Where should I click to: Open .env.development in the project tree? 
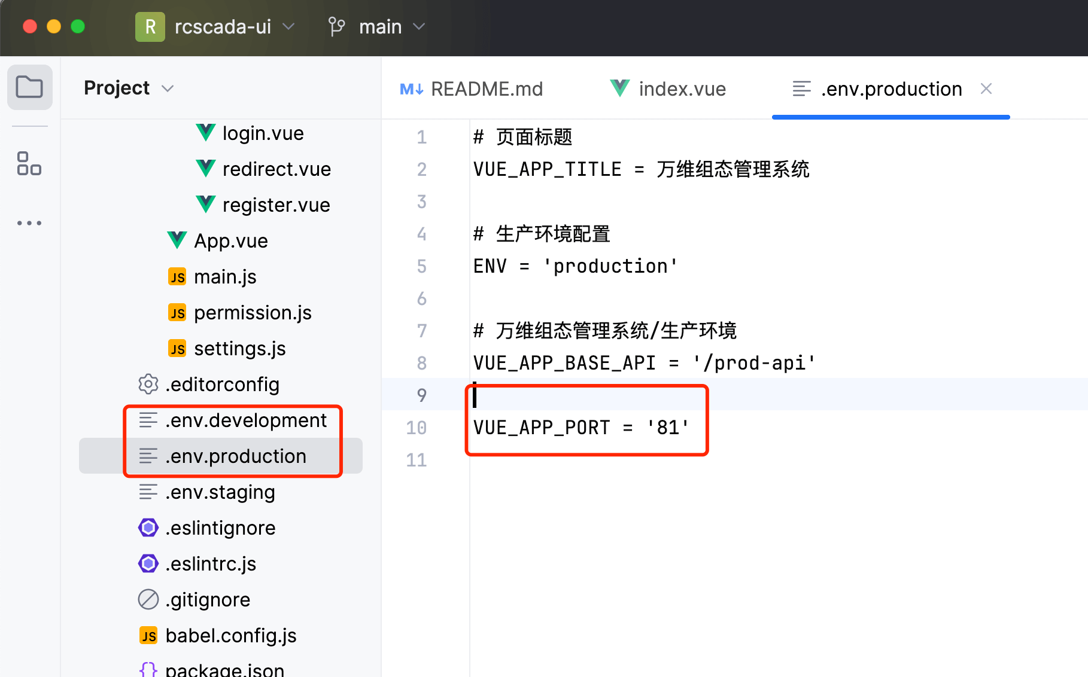245,420
